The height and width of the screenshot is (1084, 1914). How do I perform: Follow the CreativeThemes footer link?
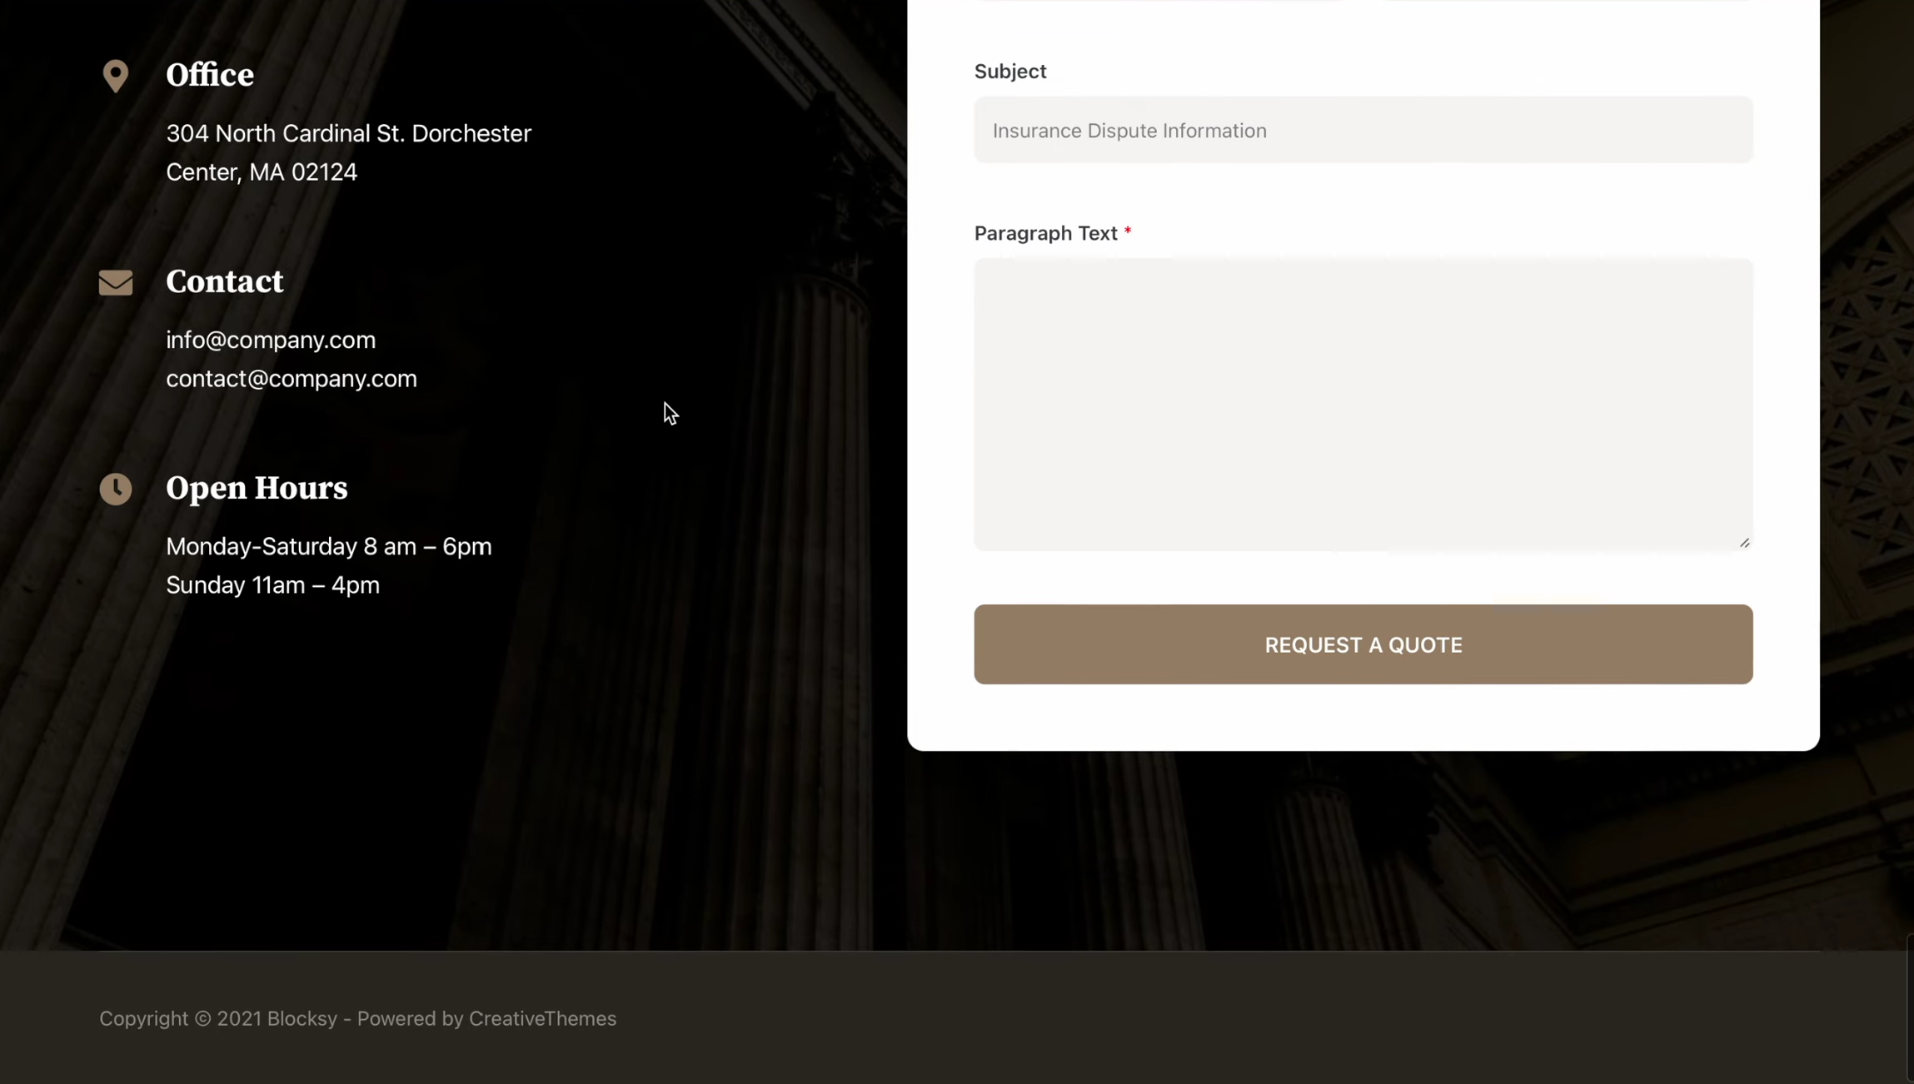pos(542,1018)
